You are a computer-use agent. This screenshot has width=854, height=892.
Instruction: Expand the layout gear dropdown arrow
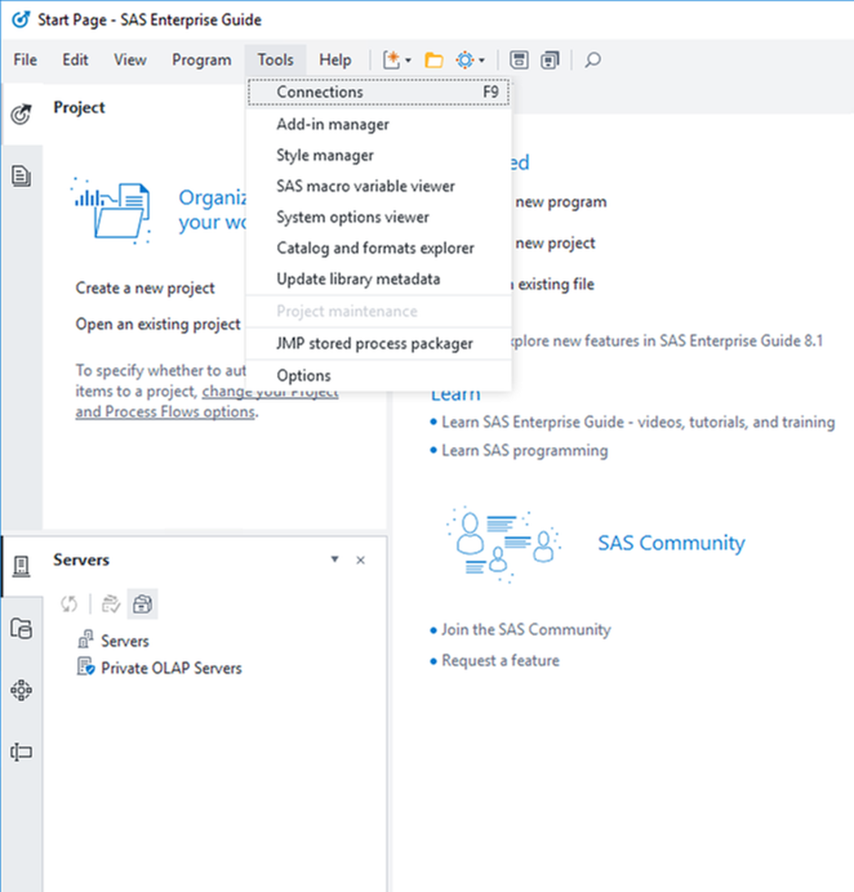482,60
